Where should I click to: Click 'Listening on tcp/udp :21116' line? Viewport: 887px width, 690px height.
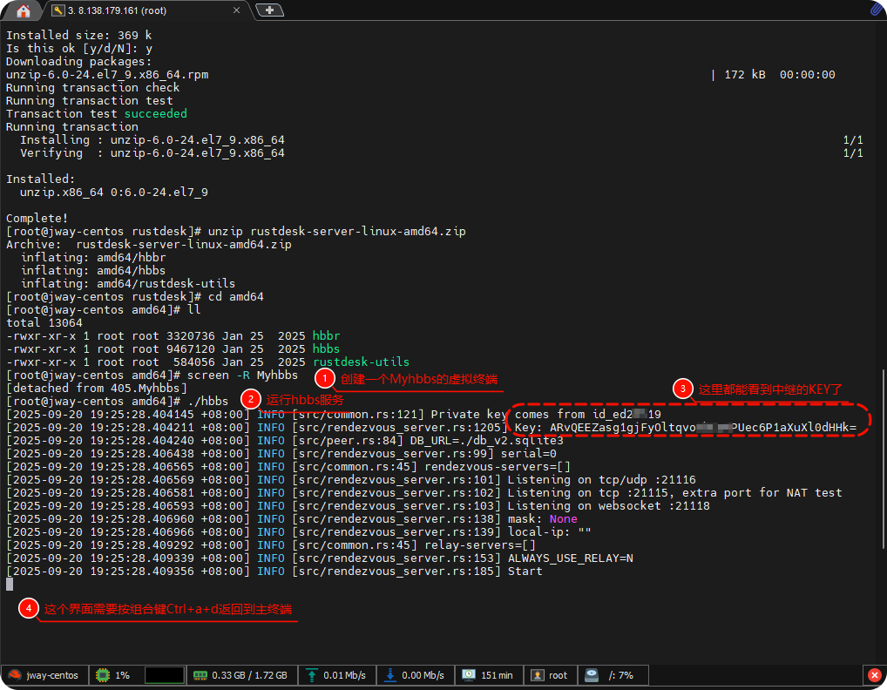(x=601, y=480)
